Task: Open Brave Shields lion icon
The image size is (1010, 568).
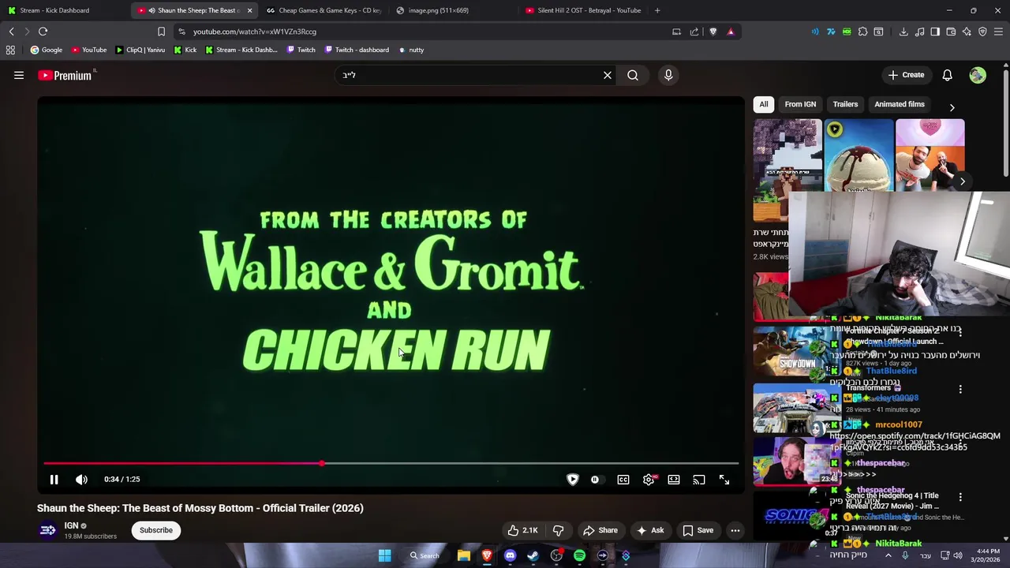Action: 713,32
